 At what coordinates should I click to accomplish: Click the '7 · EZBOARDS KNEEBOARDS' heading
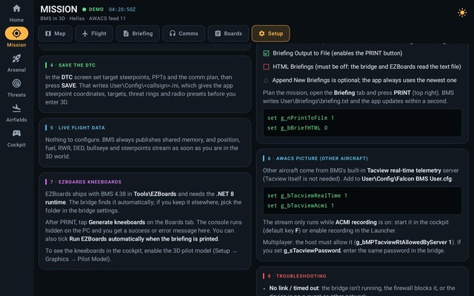(x=86, y=182)
